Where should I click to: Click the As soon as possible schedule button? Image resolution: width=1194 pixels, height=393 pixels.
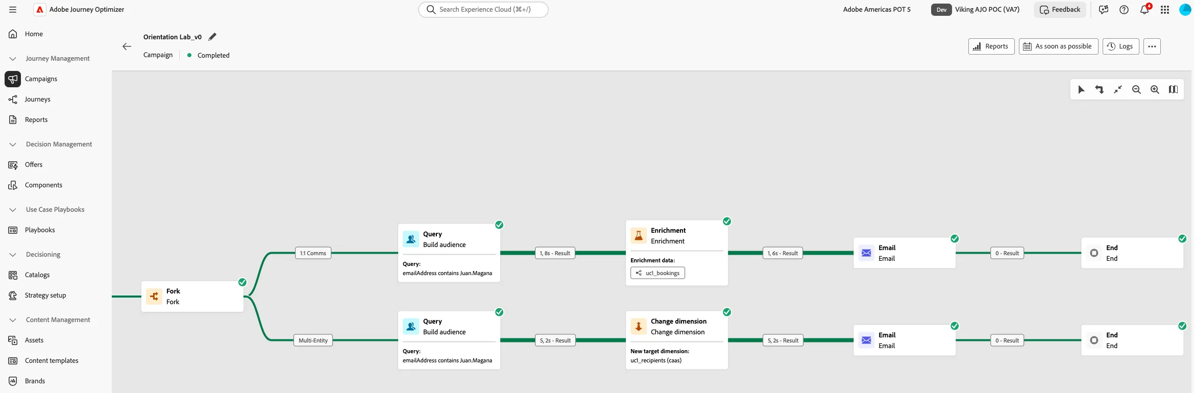point(1058,46)
